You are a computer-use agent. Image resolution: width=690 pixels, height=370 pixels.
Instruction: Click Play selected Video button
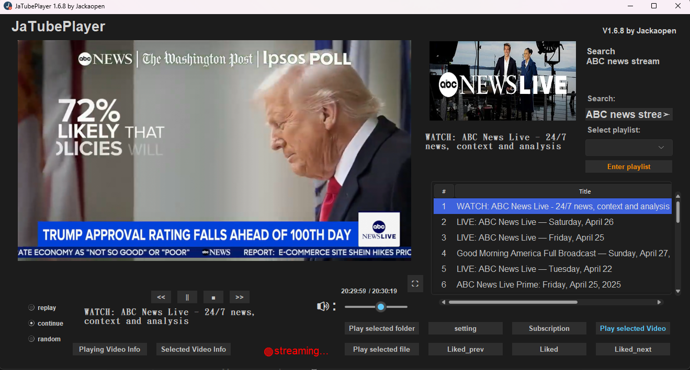(x=633, y=328)
